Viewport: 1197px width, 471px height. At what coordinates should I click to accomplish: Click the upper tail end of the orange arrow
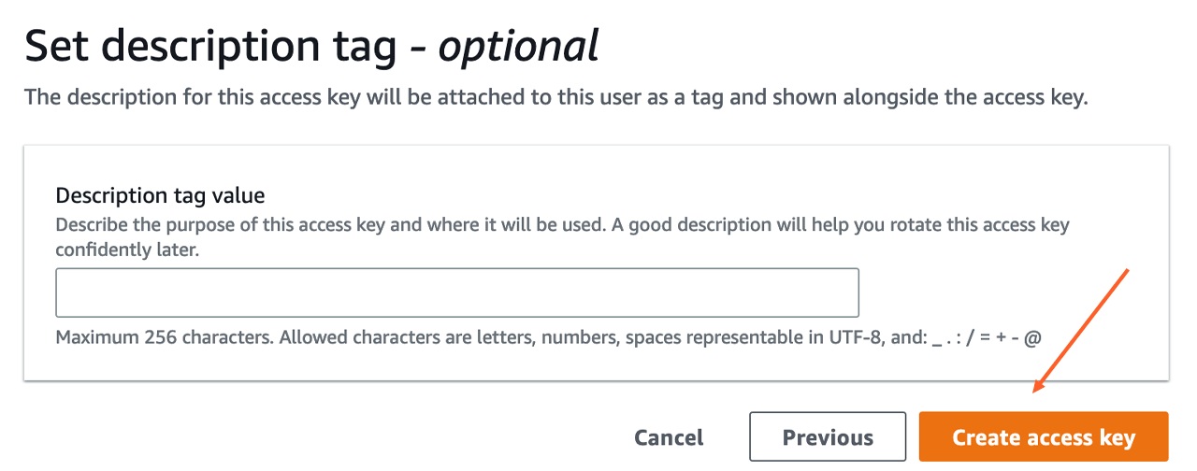coord(1128,272)
